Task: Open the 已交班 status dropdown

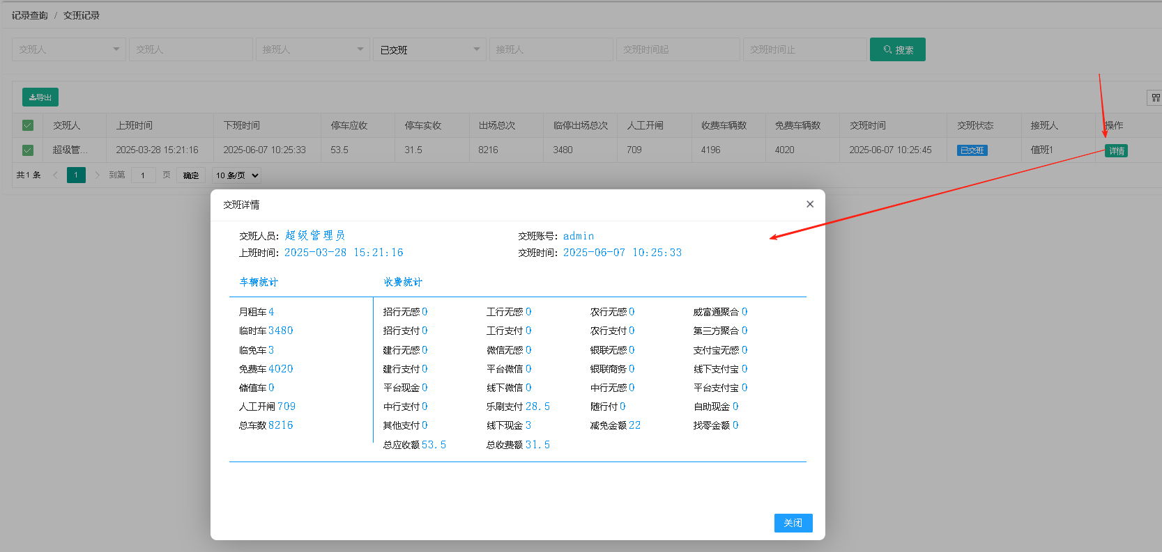Action: [x=429, y=49]
